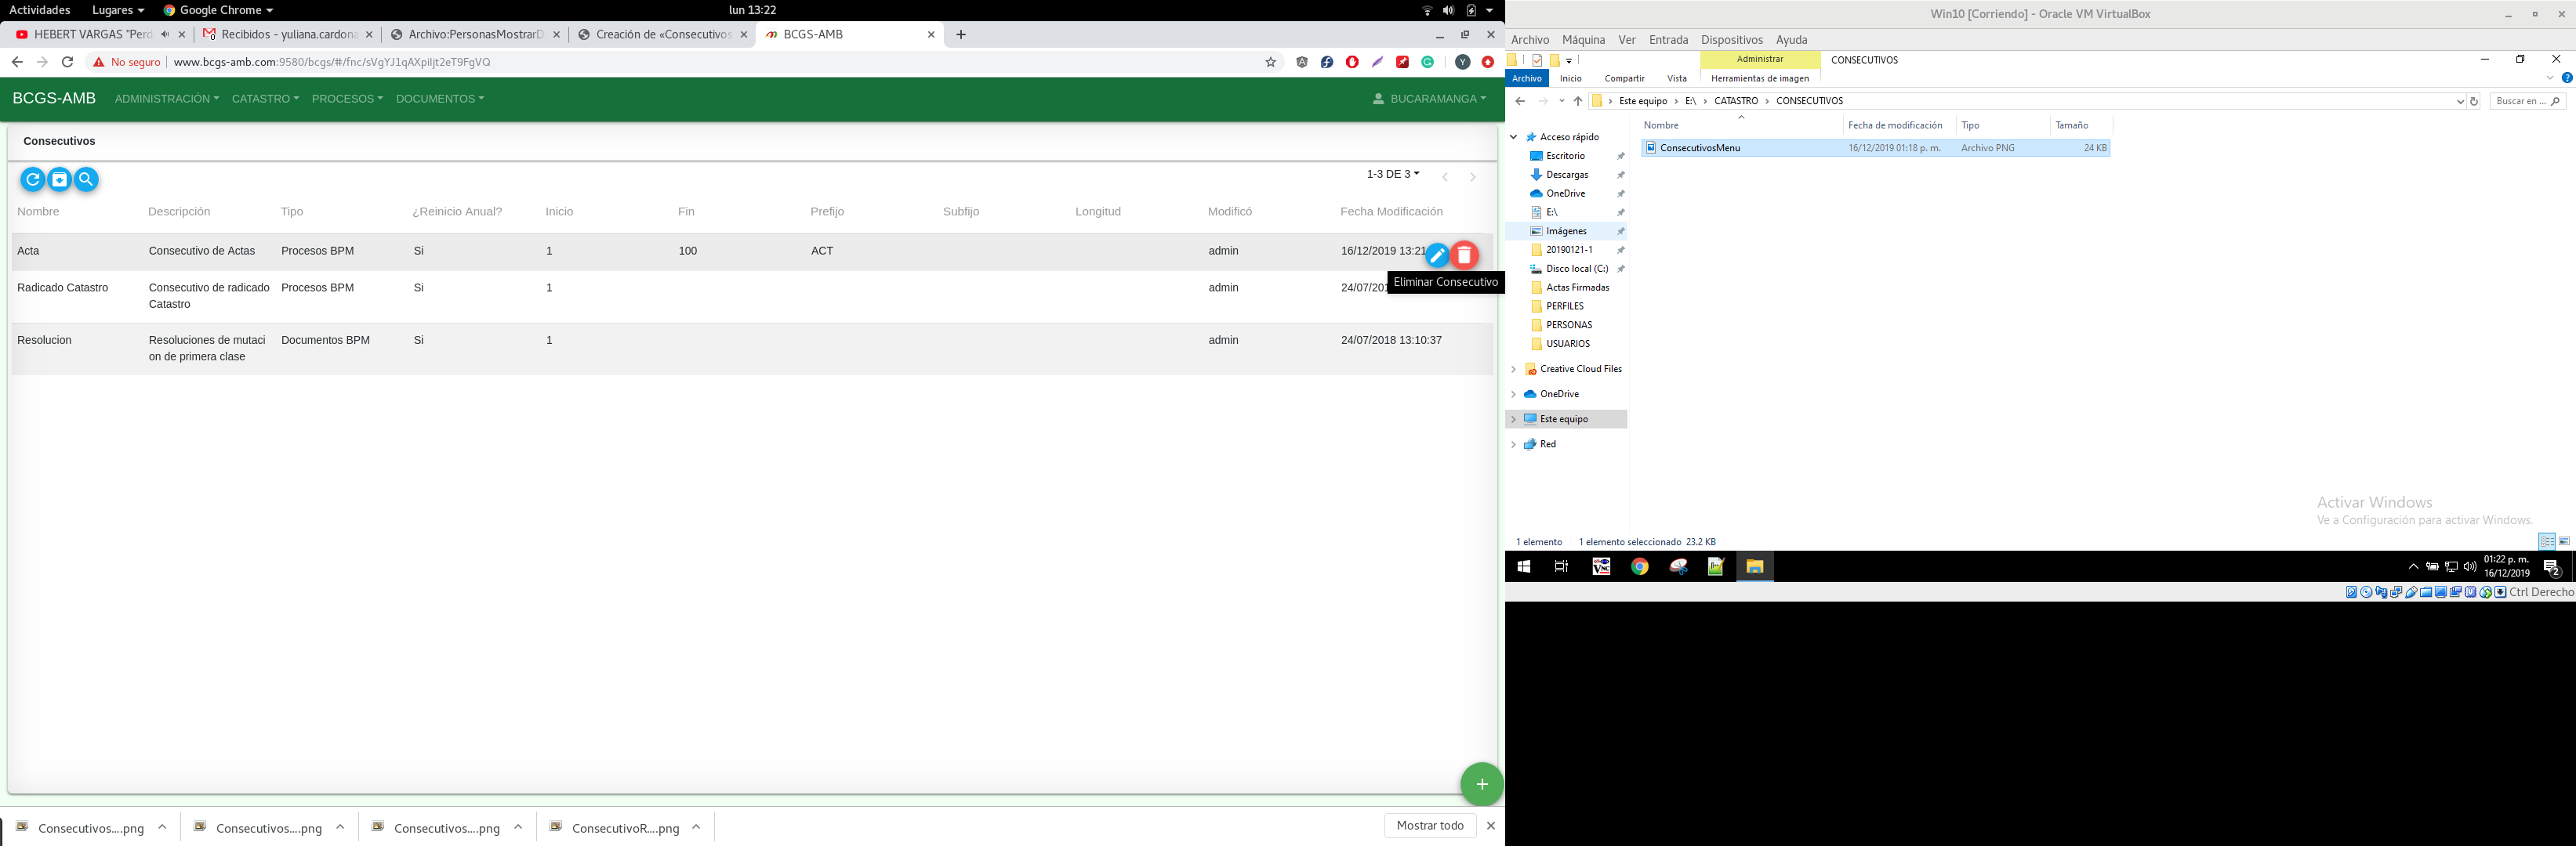Collapse the Acceso rápido tree node
The width and height of the screenshot is (2576, 846).
click(x=1514, y=137)
